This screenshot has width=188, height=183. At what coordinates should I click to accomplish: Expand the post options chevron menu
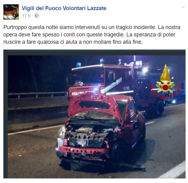pyautogui.click(x=183, y=7)
